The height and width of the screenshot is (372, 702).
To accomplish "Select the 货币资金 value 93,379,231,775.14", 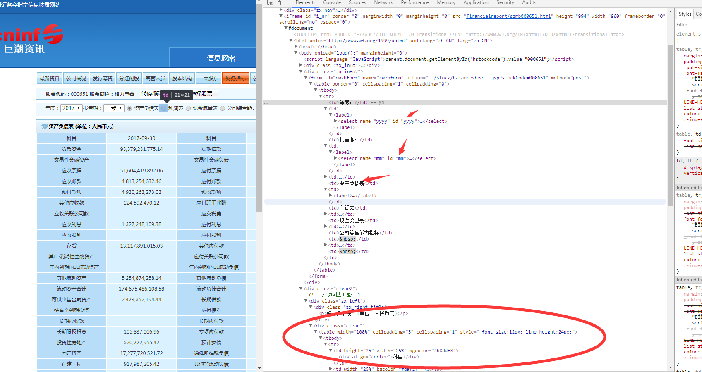I will click(141, 149).
